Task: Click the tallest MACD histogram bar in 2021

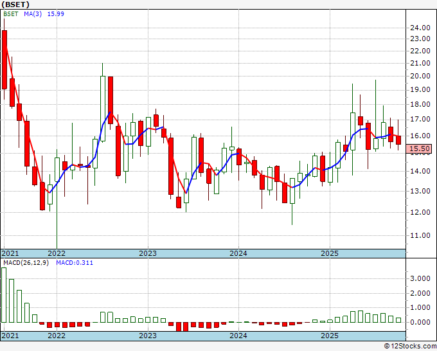Action: tap(4, 295)
